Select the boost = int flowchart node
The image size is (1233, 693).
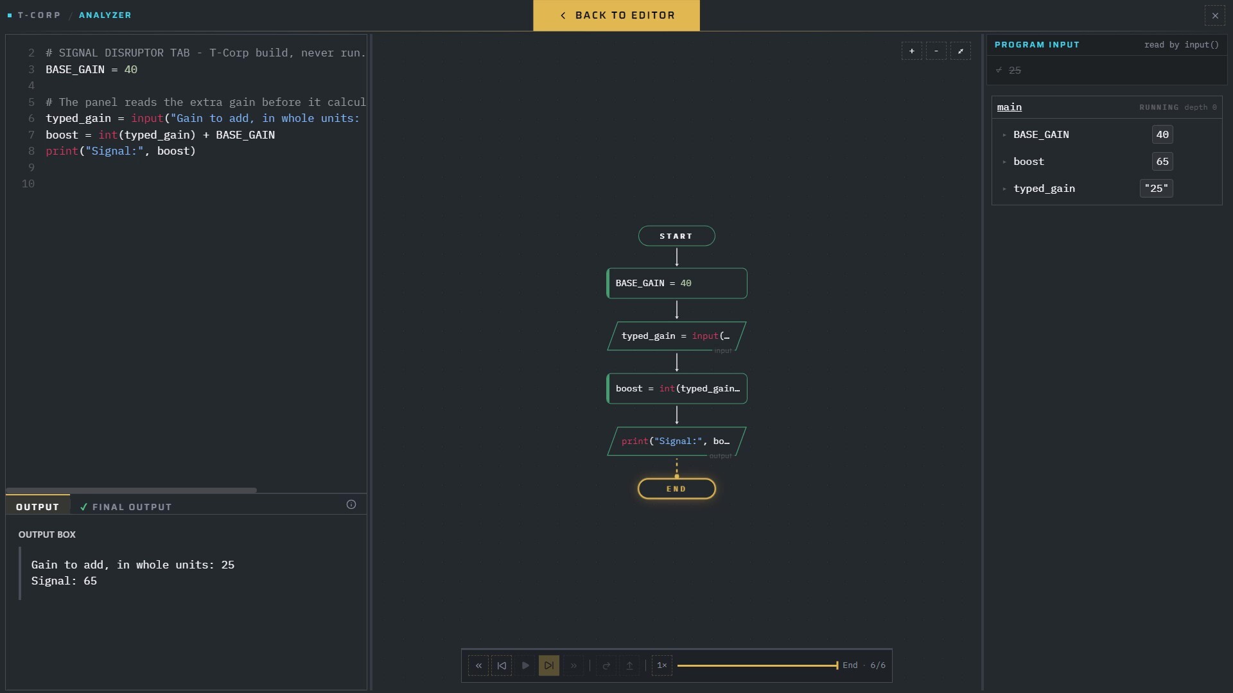coord(677,388)
